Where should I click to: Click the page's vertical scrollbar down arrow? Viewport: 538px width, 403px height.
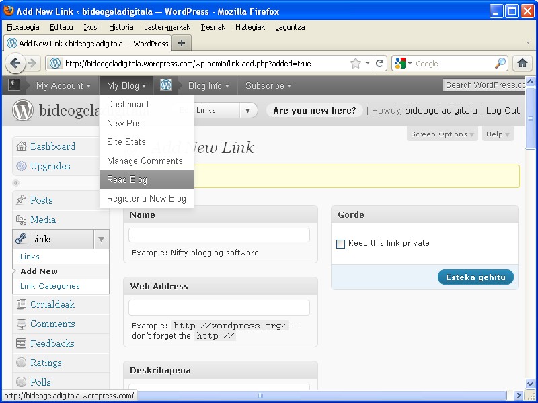[x=530, y=384]
